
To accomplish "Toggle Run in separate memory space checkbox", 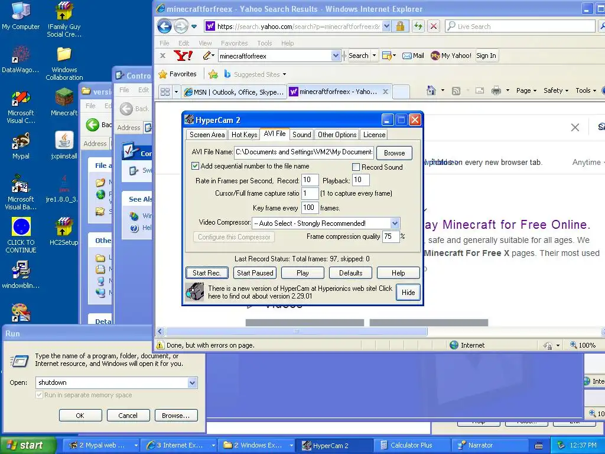I will tap(39, 394).
